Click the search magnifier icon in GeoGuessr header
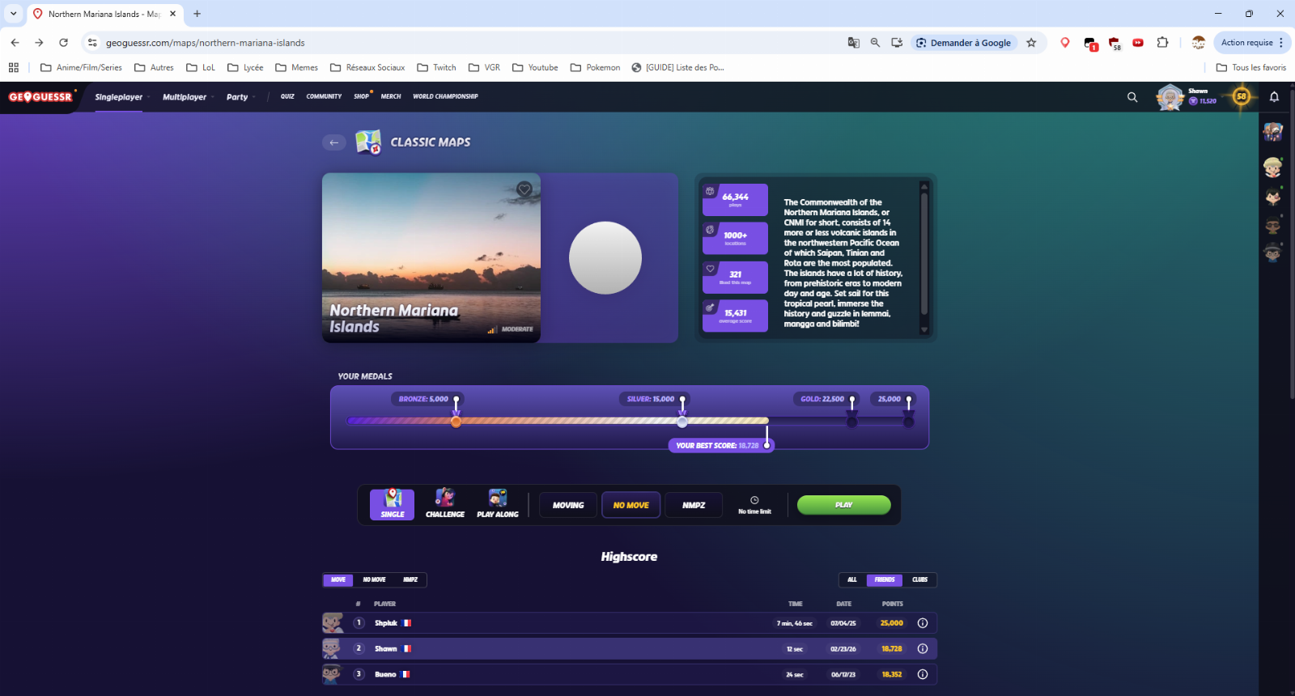 1132,97
